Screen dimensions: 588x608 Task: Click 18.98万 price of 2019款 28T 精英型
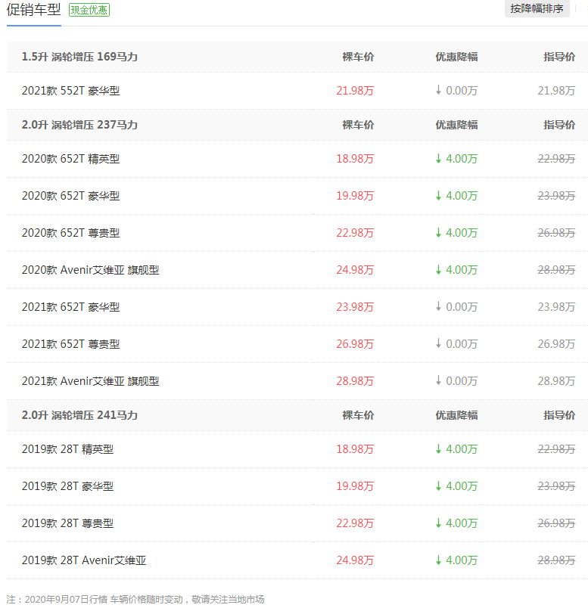pos(355,449)
